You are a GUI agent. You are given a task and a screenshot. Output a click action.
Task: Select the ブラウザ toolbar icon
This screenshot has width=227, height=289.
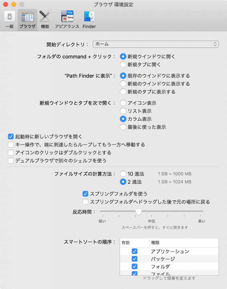(27, 19)
